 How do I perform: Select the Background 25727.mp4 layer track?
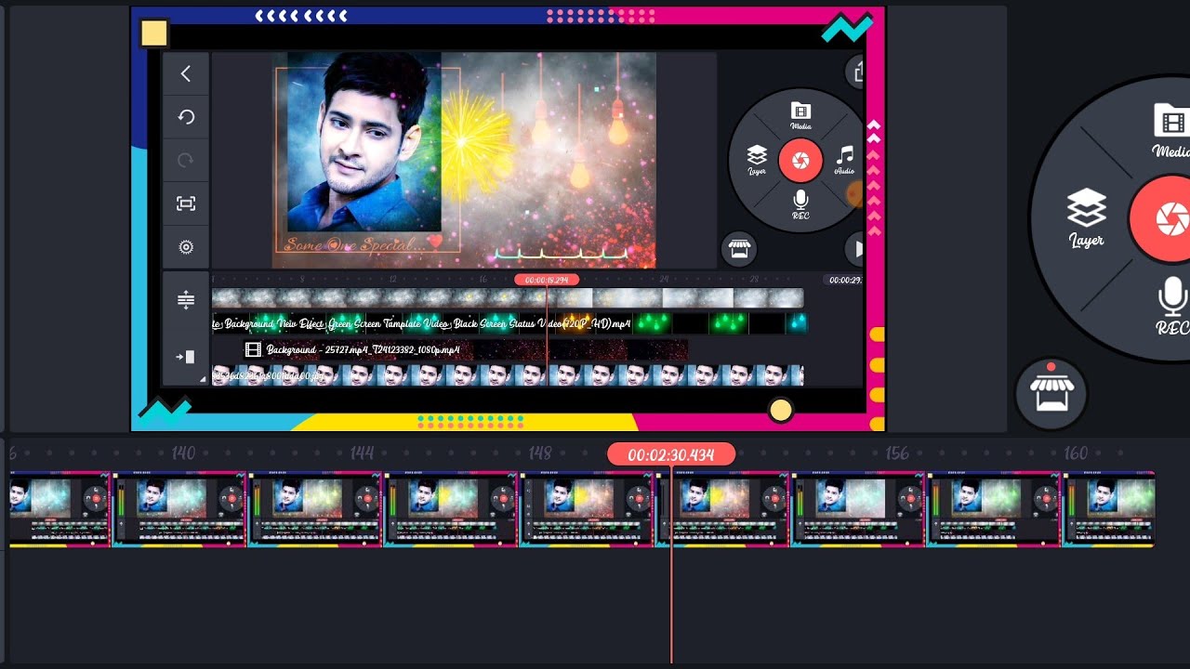(x=466, y=349)
